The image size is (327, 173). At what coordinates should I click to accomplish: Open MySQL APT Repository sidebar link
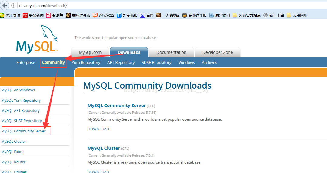20,111
